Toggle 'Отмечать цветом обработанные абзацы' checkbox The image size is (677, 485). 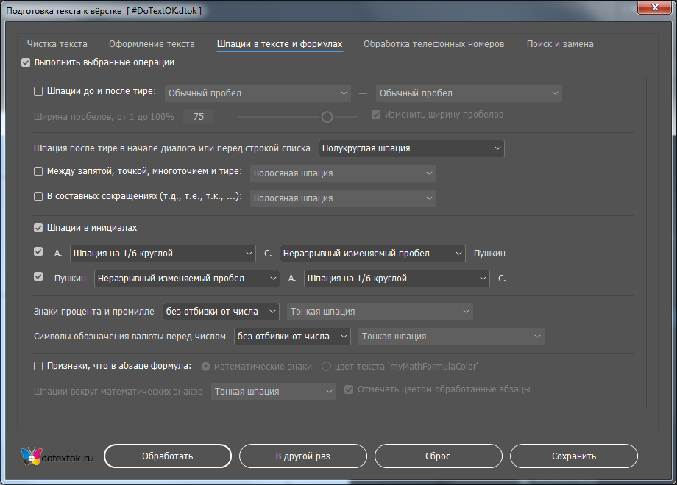(x=349, y=389)
